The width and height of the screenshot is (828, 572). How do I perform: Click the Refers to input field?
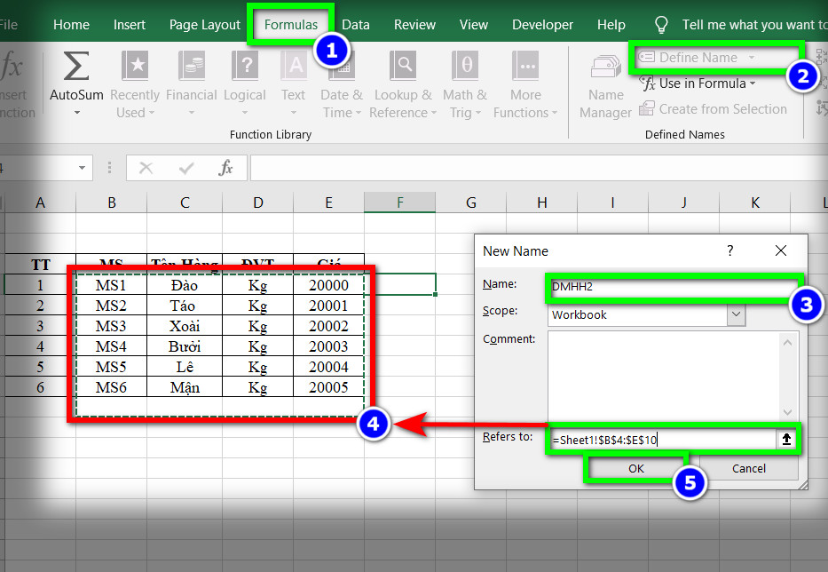tap(662, 440)
